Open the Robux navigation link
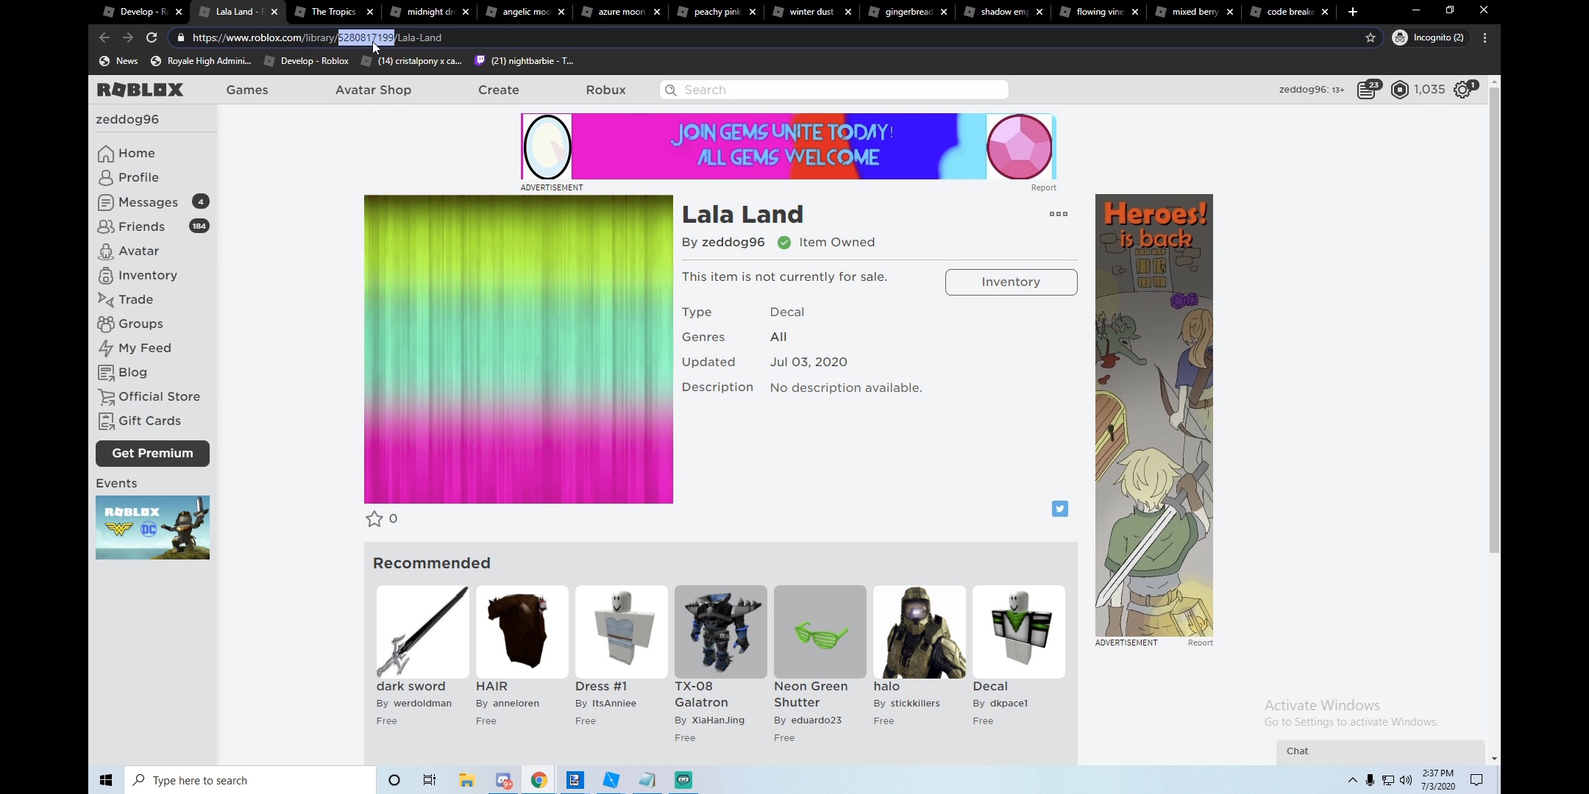Image resolution: width=1589 pixels, height=794 pixels. click(x=605, y=90)
